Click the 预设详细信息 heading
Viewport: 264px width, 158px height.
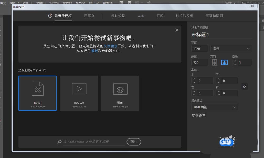pyautogui.click(x=200, y=27)
